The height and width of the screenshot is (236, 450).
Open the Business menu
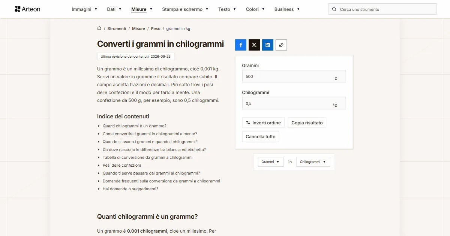click(287, 9)
